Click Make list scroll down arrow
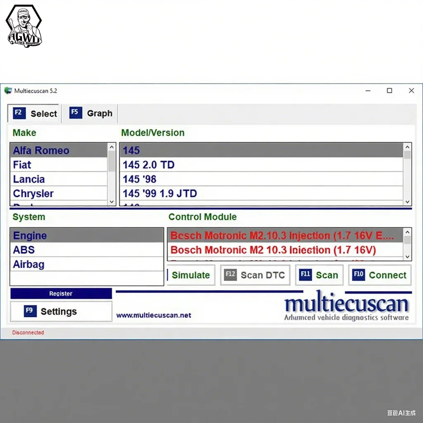The height and width of the screenshot is (423, 423). (x=112, y=202)
